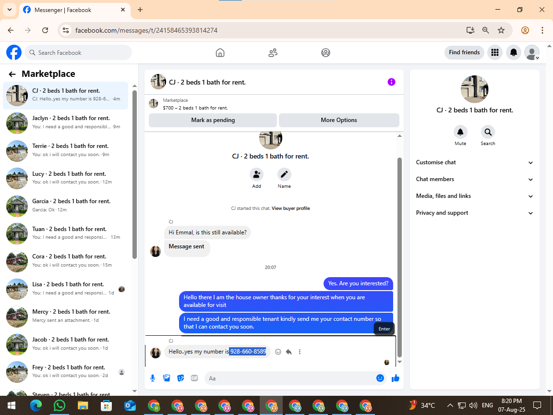
Task: Open File Explorer from the taskbar
Action: pos(83,405)
